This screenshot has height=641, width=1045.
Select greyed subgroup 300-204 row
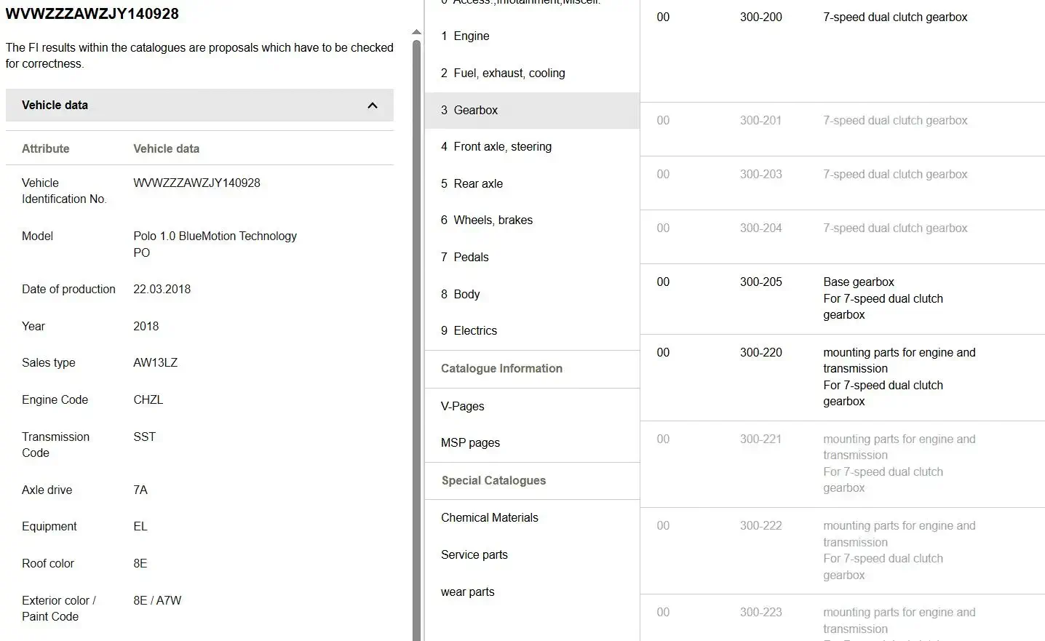pyautogui.click(x=843, y=237)
